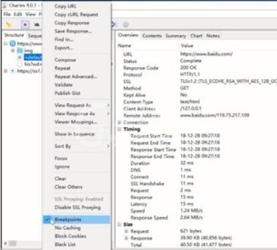This screenshot has width=277, height=250.
Task: Collapse the Size section
Action: (x=119, y=225)
